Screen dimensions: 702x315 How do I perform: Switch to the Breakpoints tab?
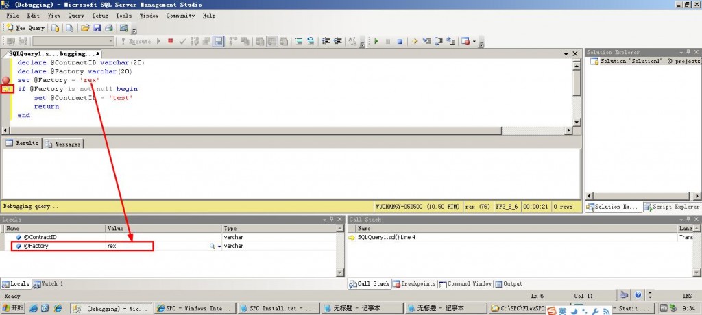click(x=414, y=283)
